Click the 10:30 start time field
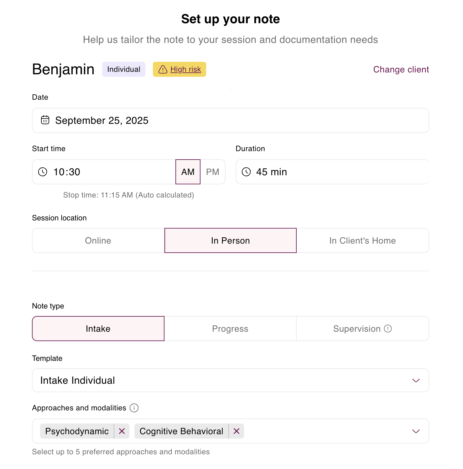Screen dimensions: 463x469 click(x=103, y=172)
